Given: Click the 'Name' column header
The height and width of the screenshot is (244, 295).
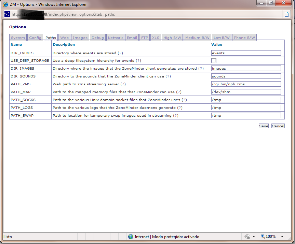Looking at the screenshot, I should click(x=16, y=44).
